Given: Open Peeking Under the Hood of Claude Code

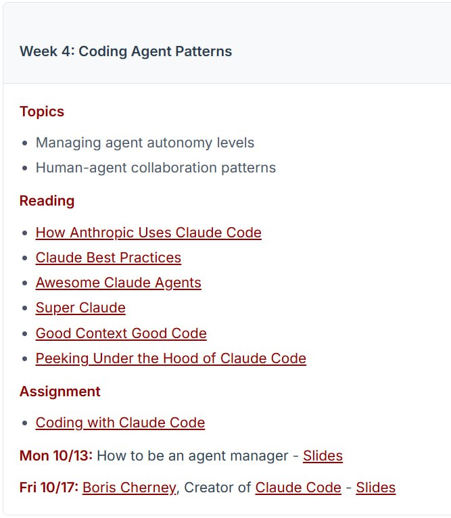Looking at the screenshot, I should pos(170,358).
